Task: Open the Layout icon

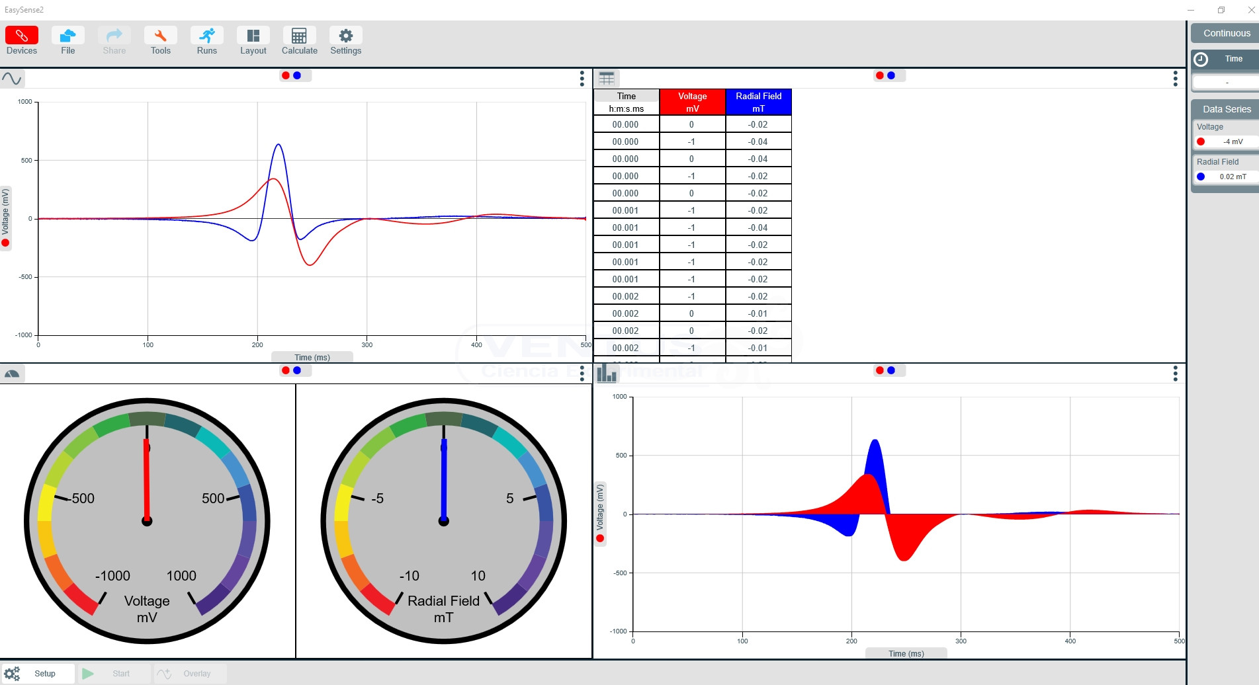Action: pyautogui.click(x=253, y=36)
